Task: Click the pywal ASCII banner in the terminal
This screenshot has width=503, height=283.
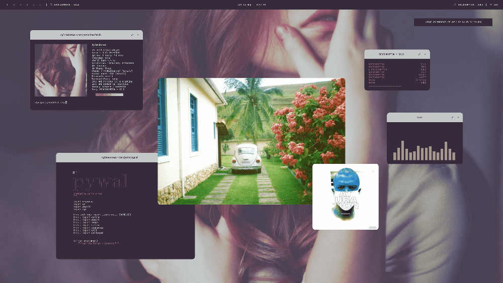Action: pos(101,182)
